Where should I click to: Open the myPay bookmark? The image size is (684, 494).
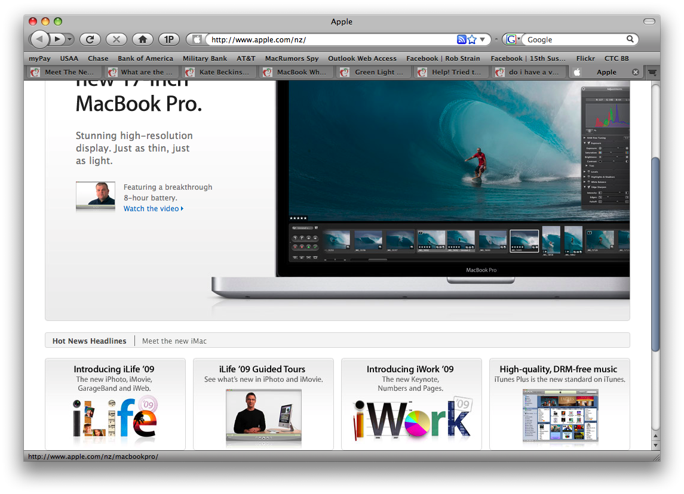point(39,58)
